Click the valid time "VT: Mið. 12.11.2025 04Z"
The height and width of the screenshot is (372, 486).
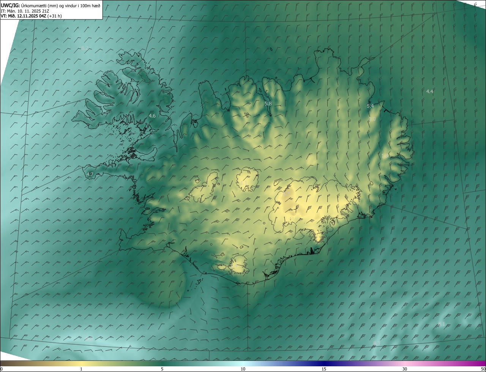[23, 16]
